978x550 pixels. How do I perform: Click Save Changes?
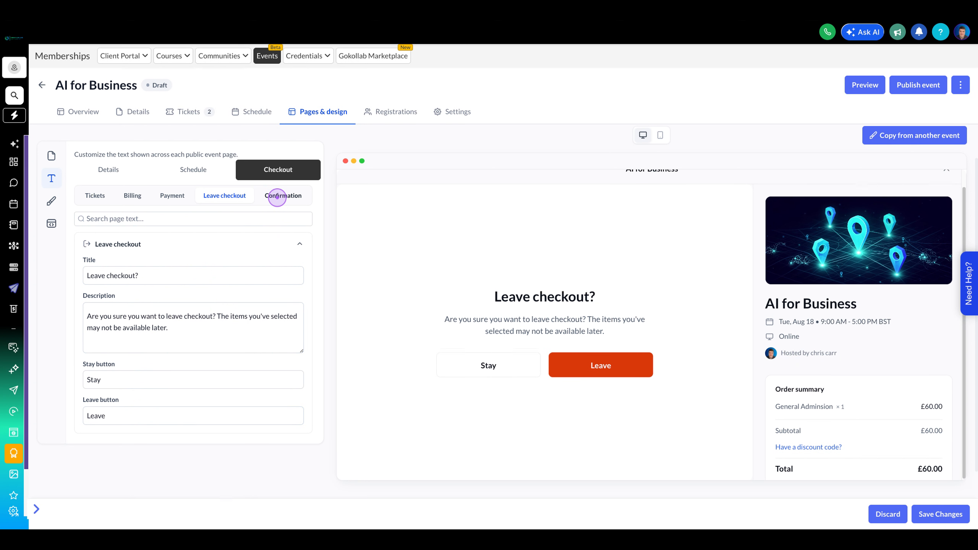click(x=940, y=514)
